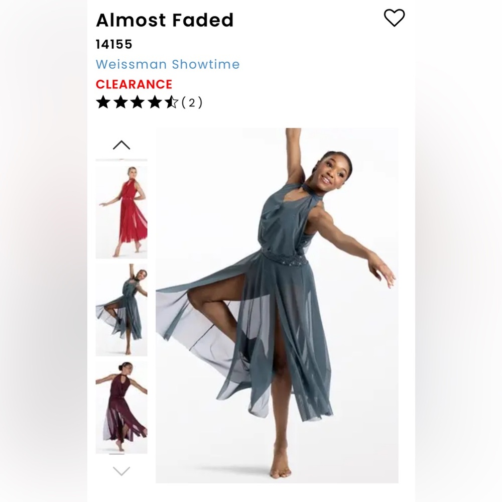
Task: Click the second rating star
Action: point(120,103)
